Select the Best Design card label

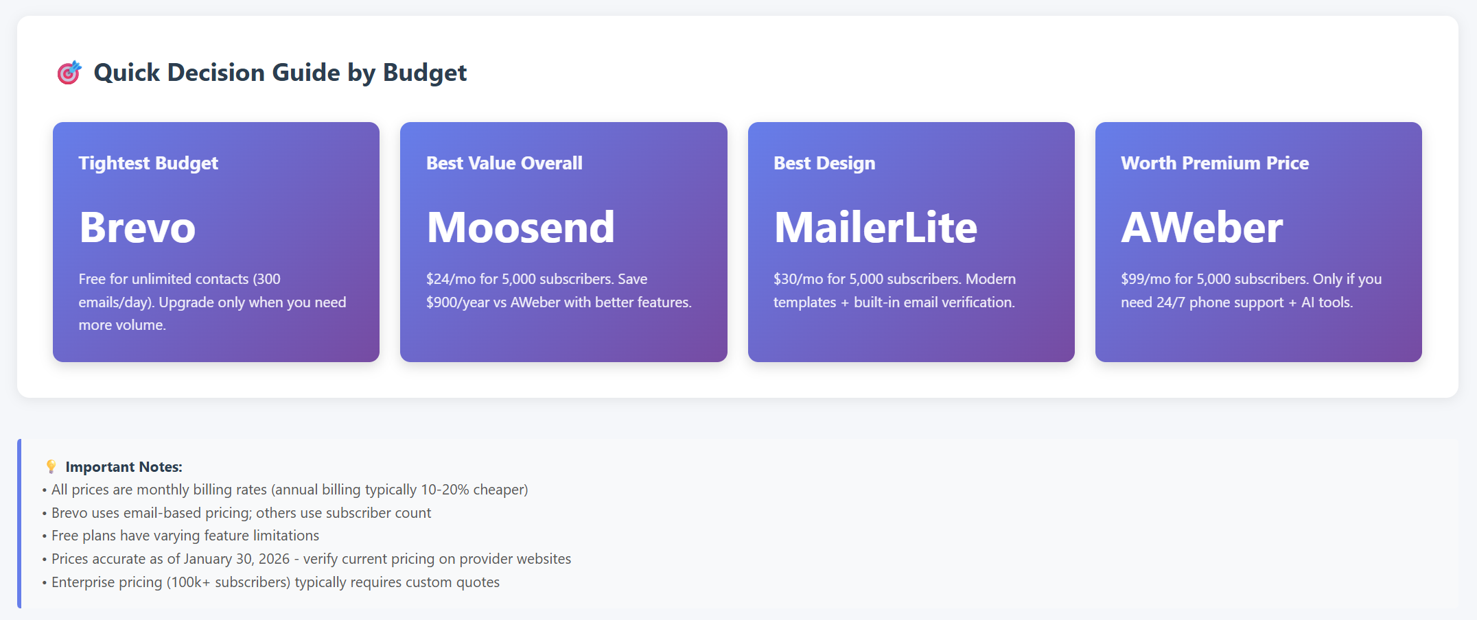(x=824, y=163)
